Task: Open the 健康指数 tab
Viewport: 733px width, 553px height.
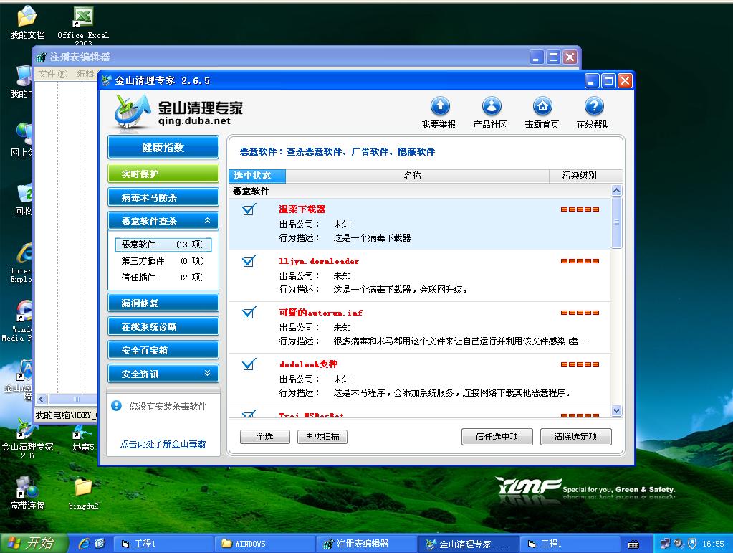Action: pos(163,147)
